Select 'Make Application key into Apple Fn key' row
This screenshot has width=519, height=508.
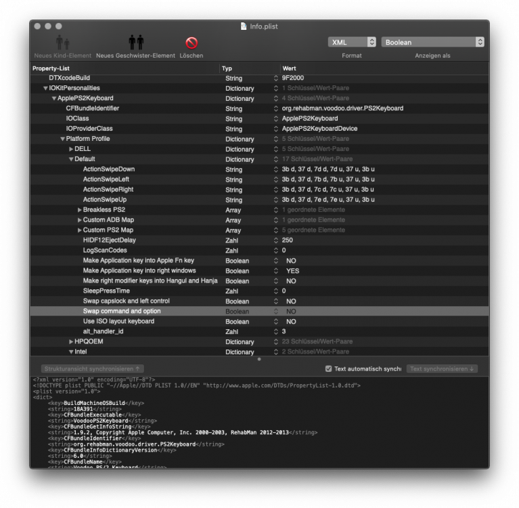click(260, 261)
